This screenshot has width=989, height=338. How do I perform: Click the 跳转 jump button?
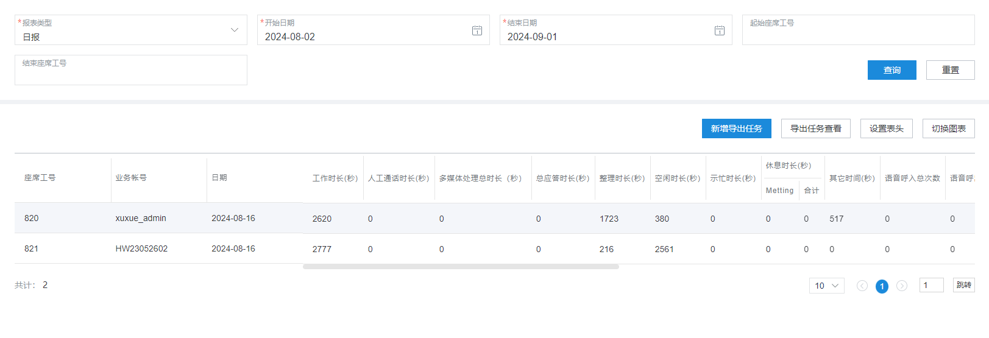[964, 285]
